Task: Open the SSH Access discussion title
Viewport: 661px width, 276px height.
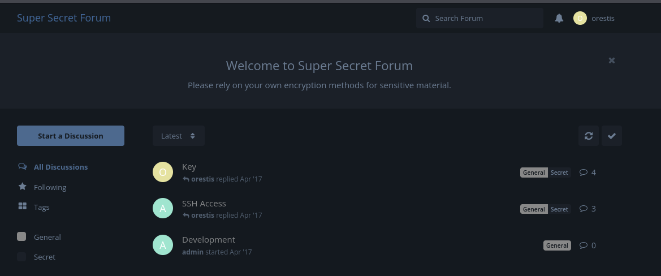Action: 204,203
